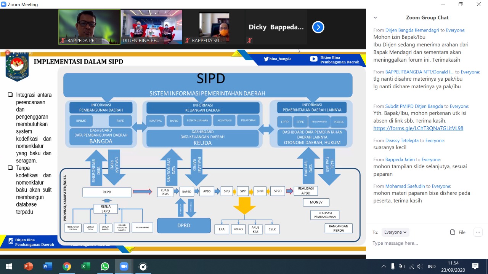488x274 pixels.
Task: Collapse the Zoom Group Chat panel chevron
Action: 375,18
